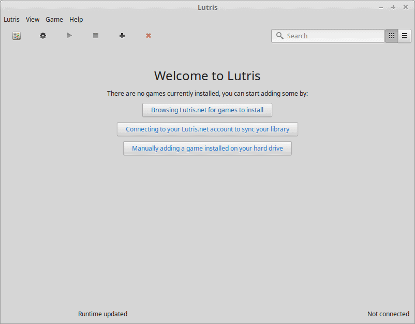Minimize the Lutris window
Image resolution: width=415 pixels, height=324 pixels.
tap(381, 8)
